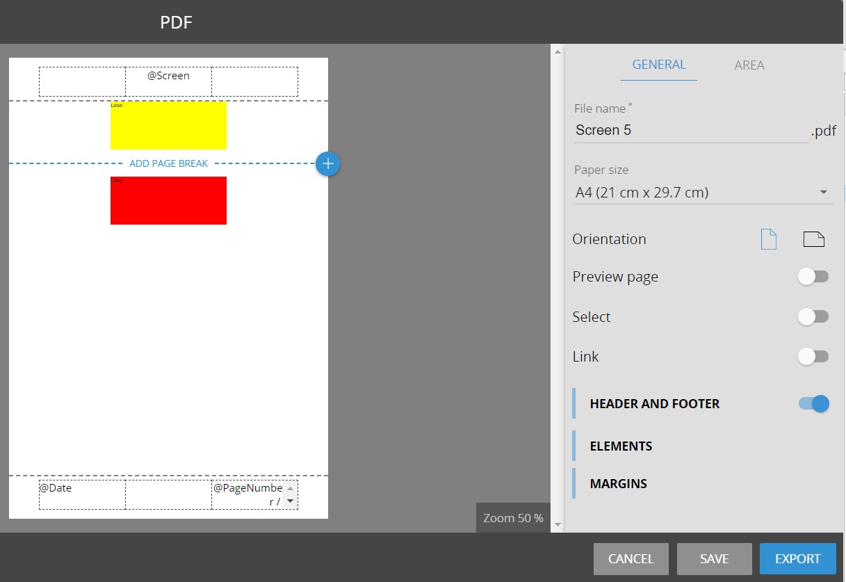The width and height of the screenshot is (846, 582).
Task: Click the empty left header cell
Action: tap(82, 81)
